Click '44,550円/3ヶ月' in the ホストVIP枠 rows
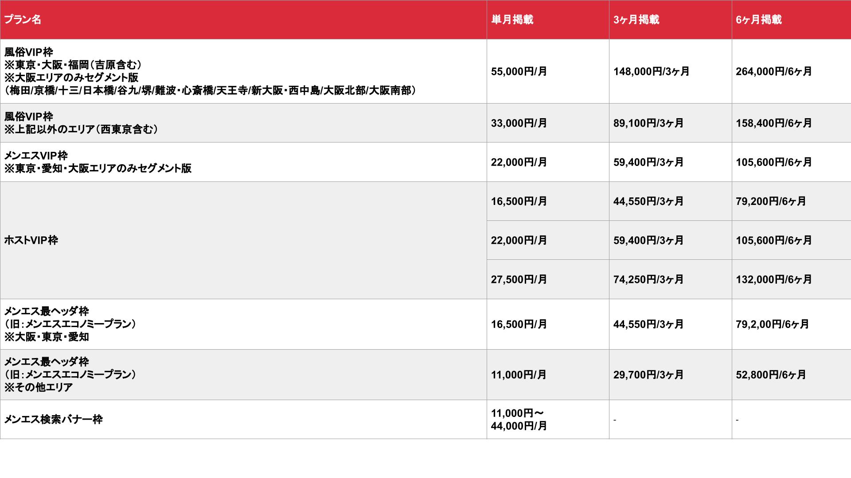Image resolution: width=851 pixels, height=478 pixels. point(670,201)
